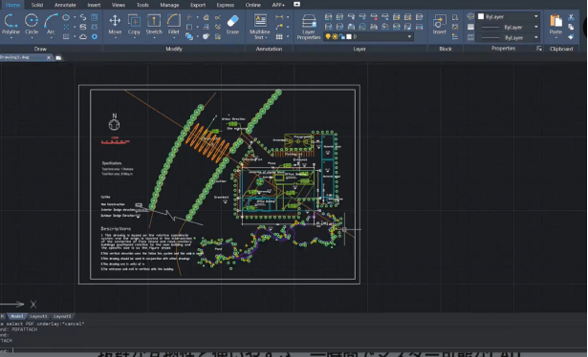Click the color wheel icon in Properties

point(470,16)
